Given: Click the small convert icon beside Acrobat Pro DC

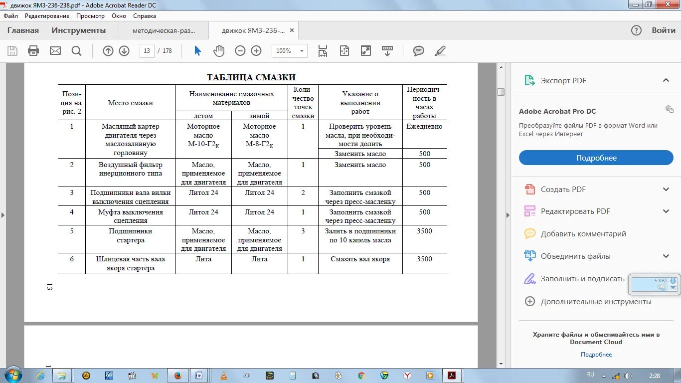Looking at the screenshot, I should 670,109.
